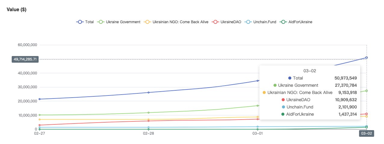Click the Total legend blue circle icon
384x144 pixels.
pyautogui.click(x=80, y=22)
